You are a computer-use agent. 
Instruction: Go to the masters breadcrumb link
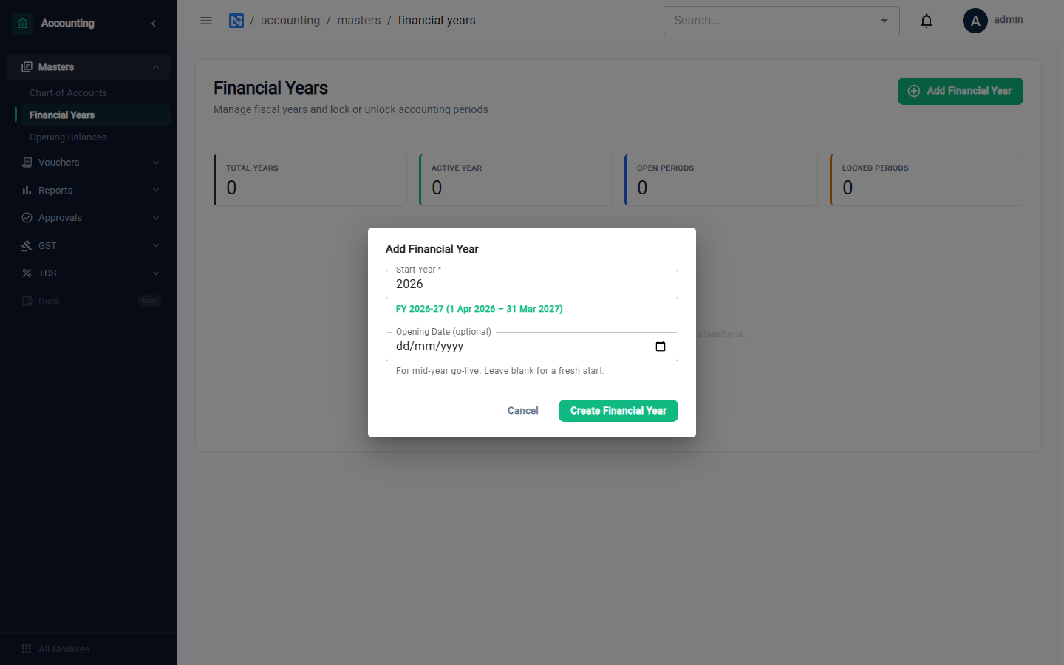(359, 21)
